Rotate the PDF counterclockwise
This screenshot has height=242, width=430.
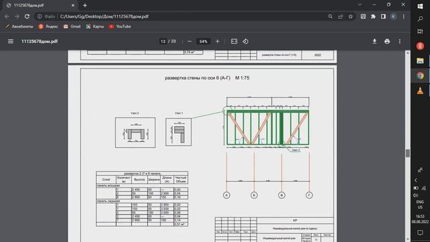point(245,42)
